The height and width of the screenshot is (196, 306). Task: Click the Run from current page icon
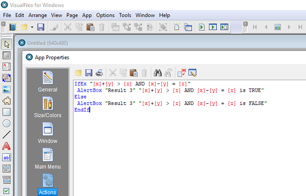point(224,27)
